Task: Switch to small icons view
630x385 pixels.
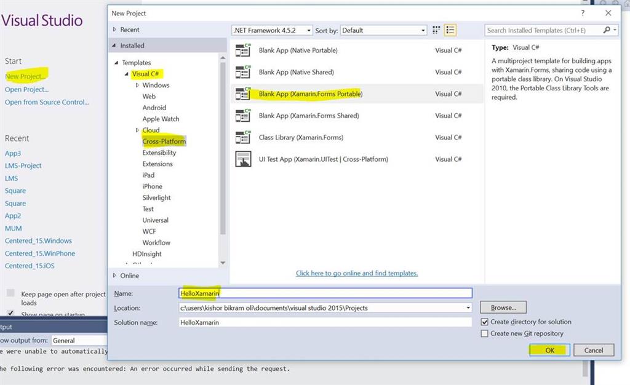Action: click(x=436, y=30)
